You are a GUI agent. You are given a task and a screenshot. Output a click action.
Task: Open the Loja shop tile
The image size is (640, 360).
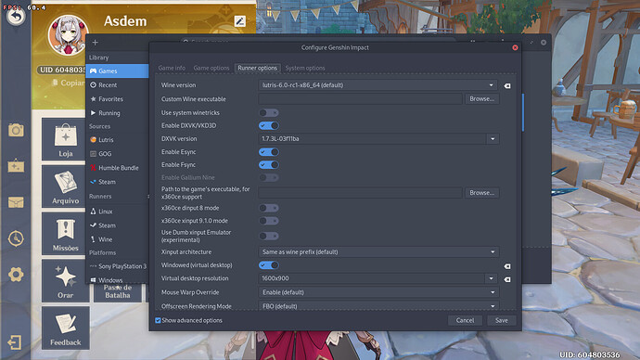[x=65, y=139]
